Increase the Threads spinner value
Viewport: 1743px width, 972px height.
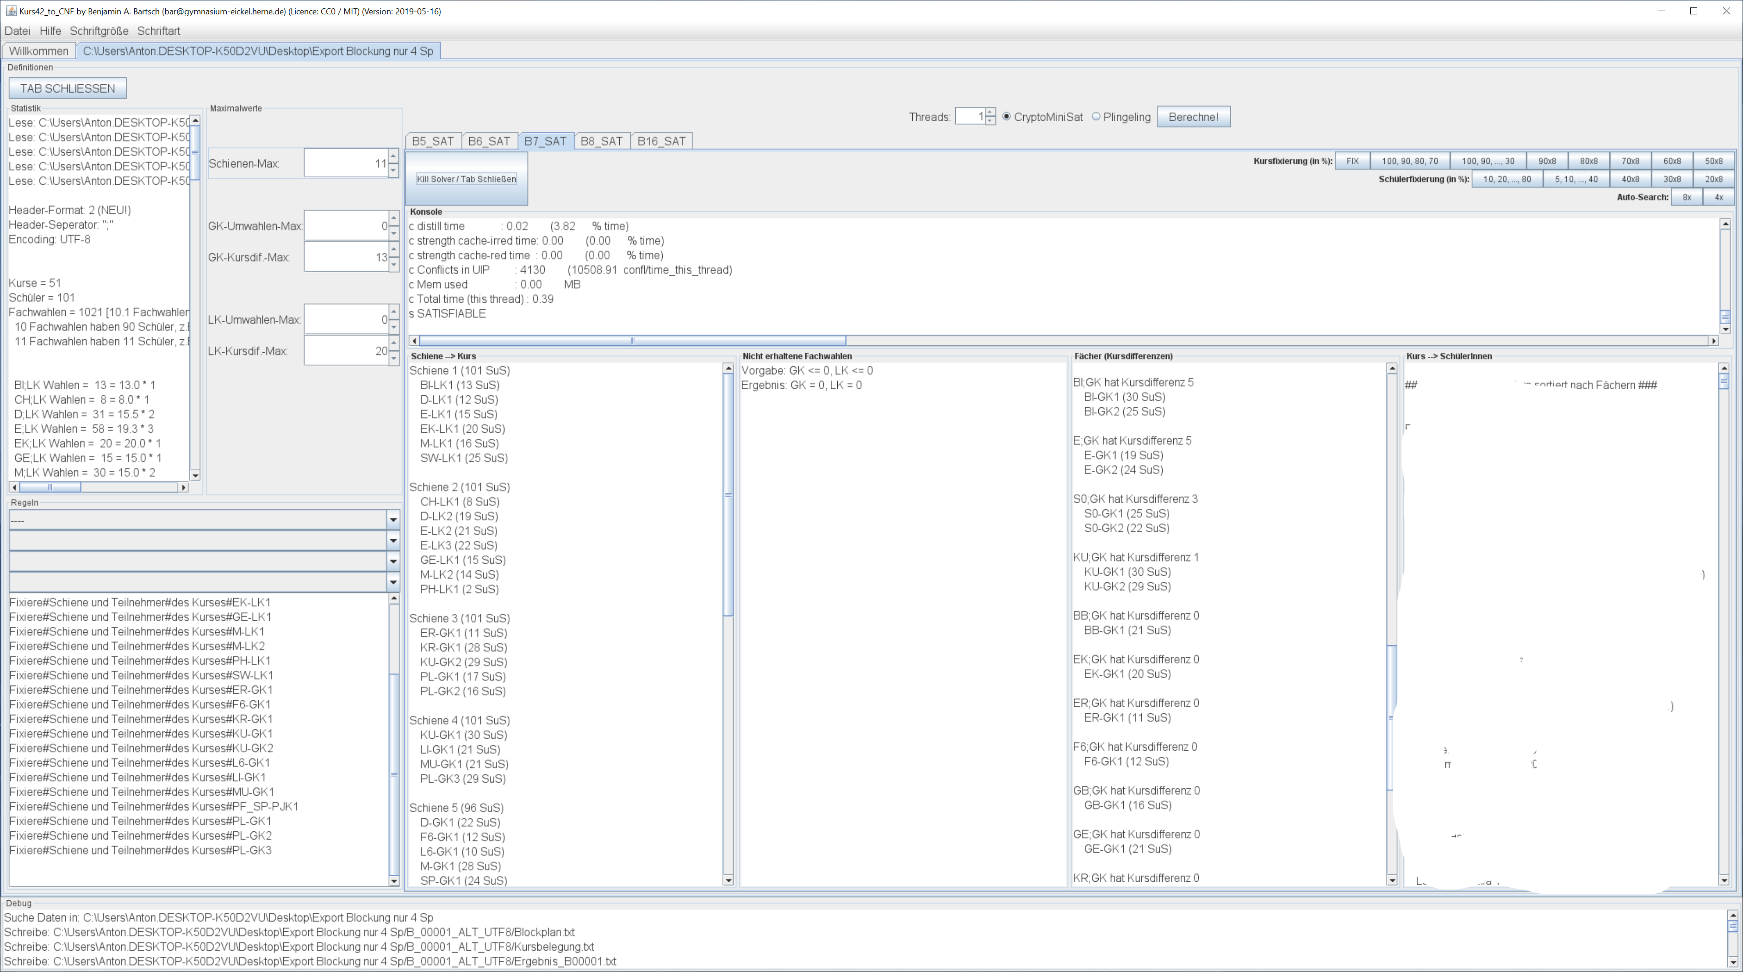[x=990, y=112]
